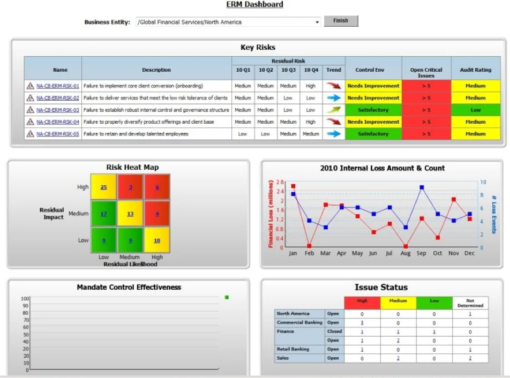Viewport: 510px width, 378px height.
Task: Click the warning triangle icon for NA-CB-ERM-RSK-02
Action: [x=30, y=98]
